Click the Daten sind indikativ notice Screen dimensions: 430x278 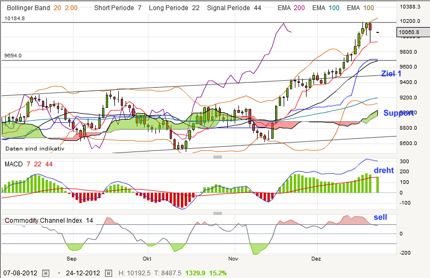point(35,149)
